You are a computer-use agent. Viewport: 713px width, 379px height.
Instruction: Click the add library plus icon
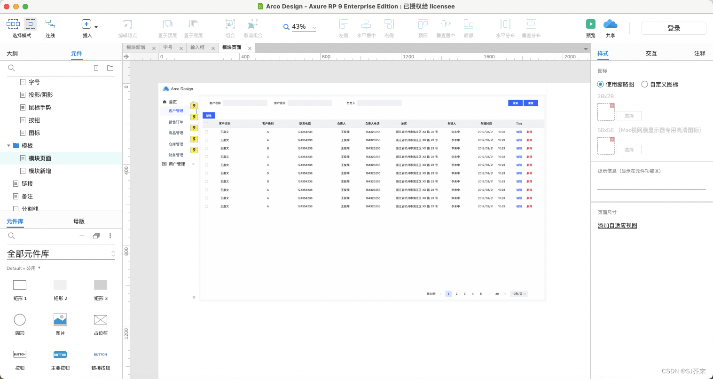tap(82, 236)
